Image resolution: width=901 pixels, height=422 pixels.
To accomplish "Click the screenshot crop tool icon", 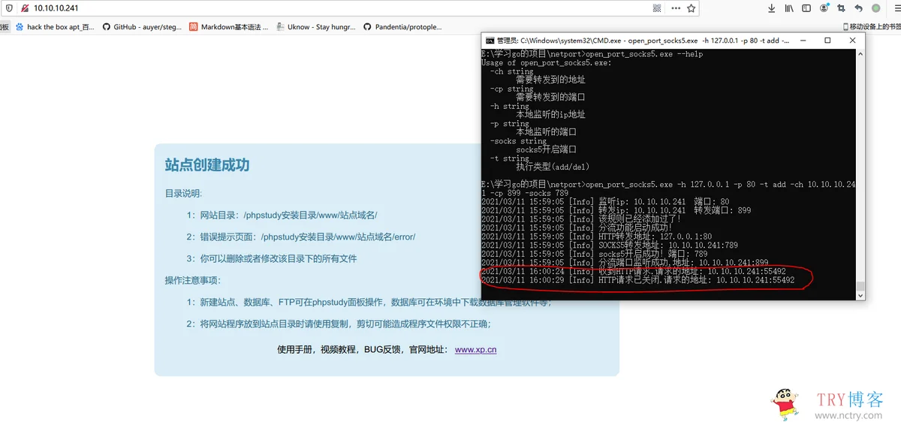I will click(x=841, y=8).
